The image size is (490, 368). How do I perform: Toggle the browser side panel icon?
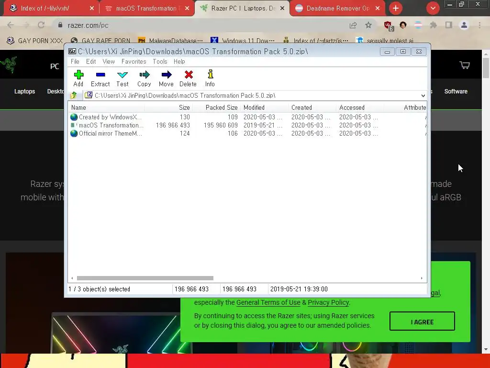point(449,25)
